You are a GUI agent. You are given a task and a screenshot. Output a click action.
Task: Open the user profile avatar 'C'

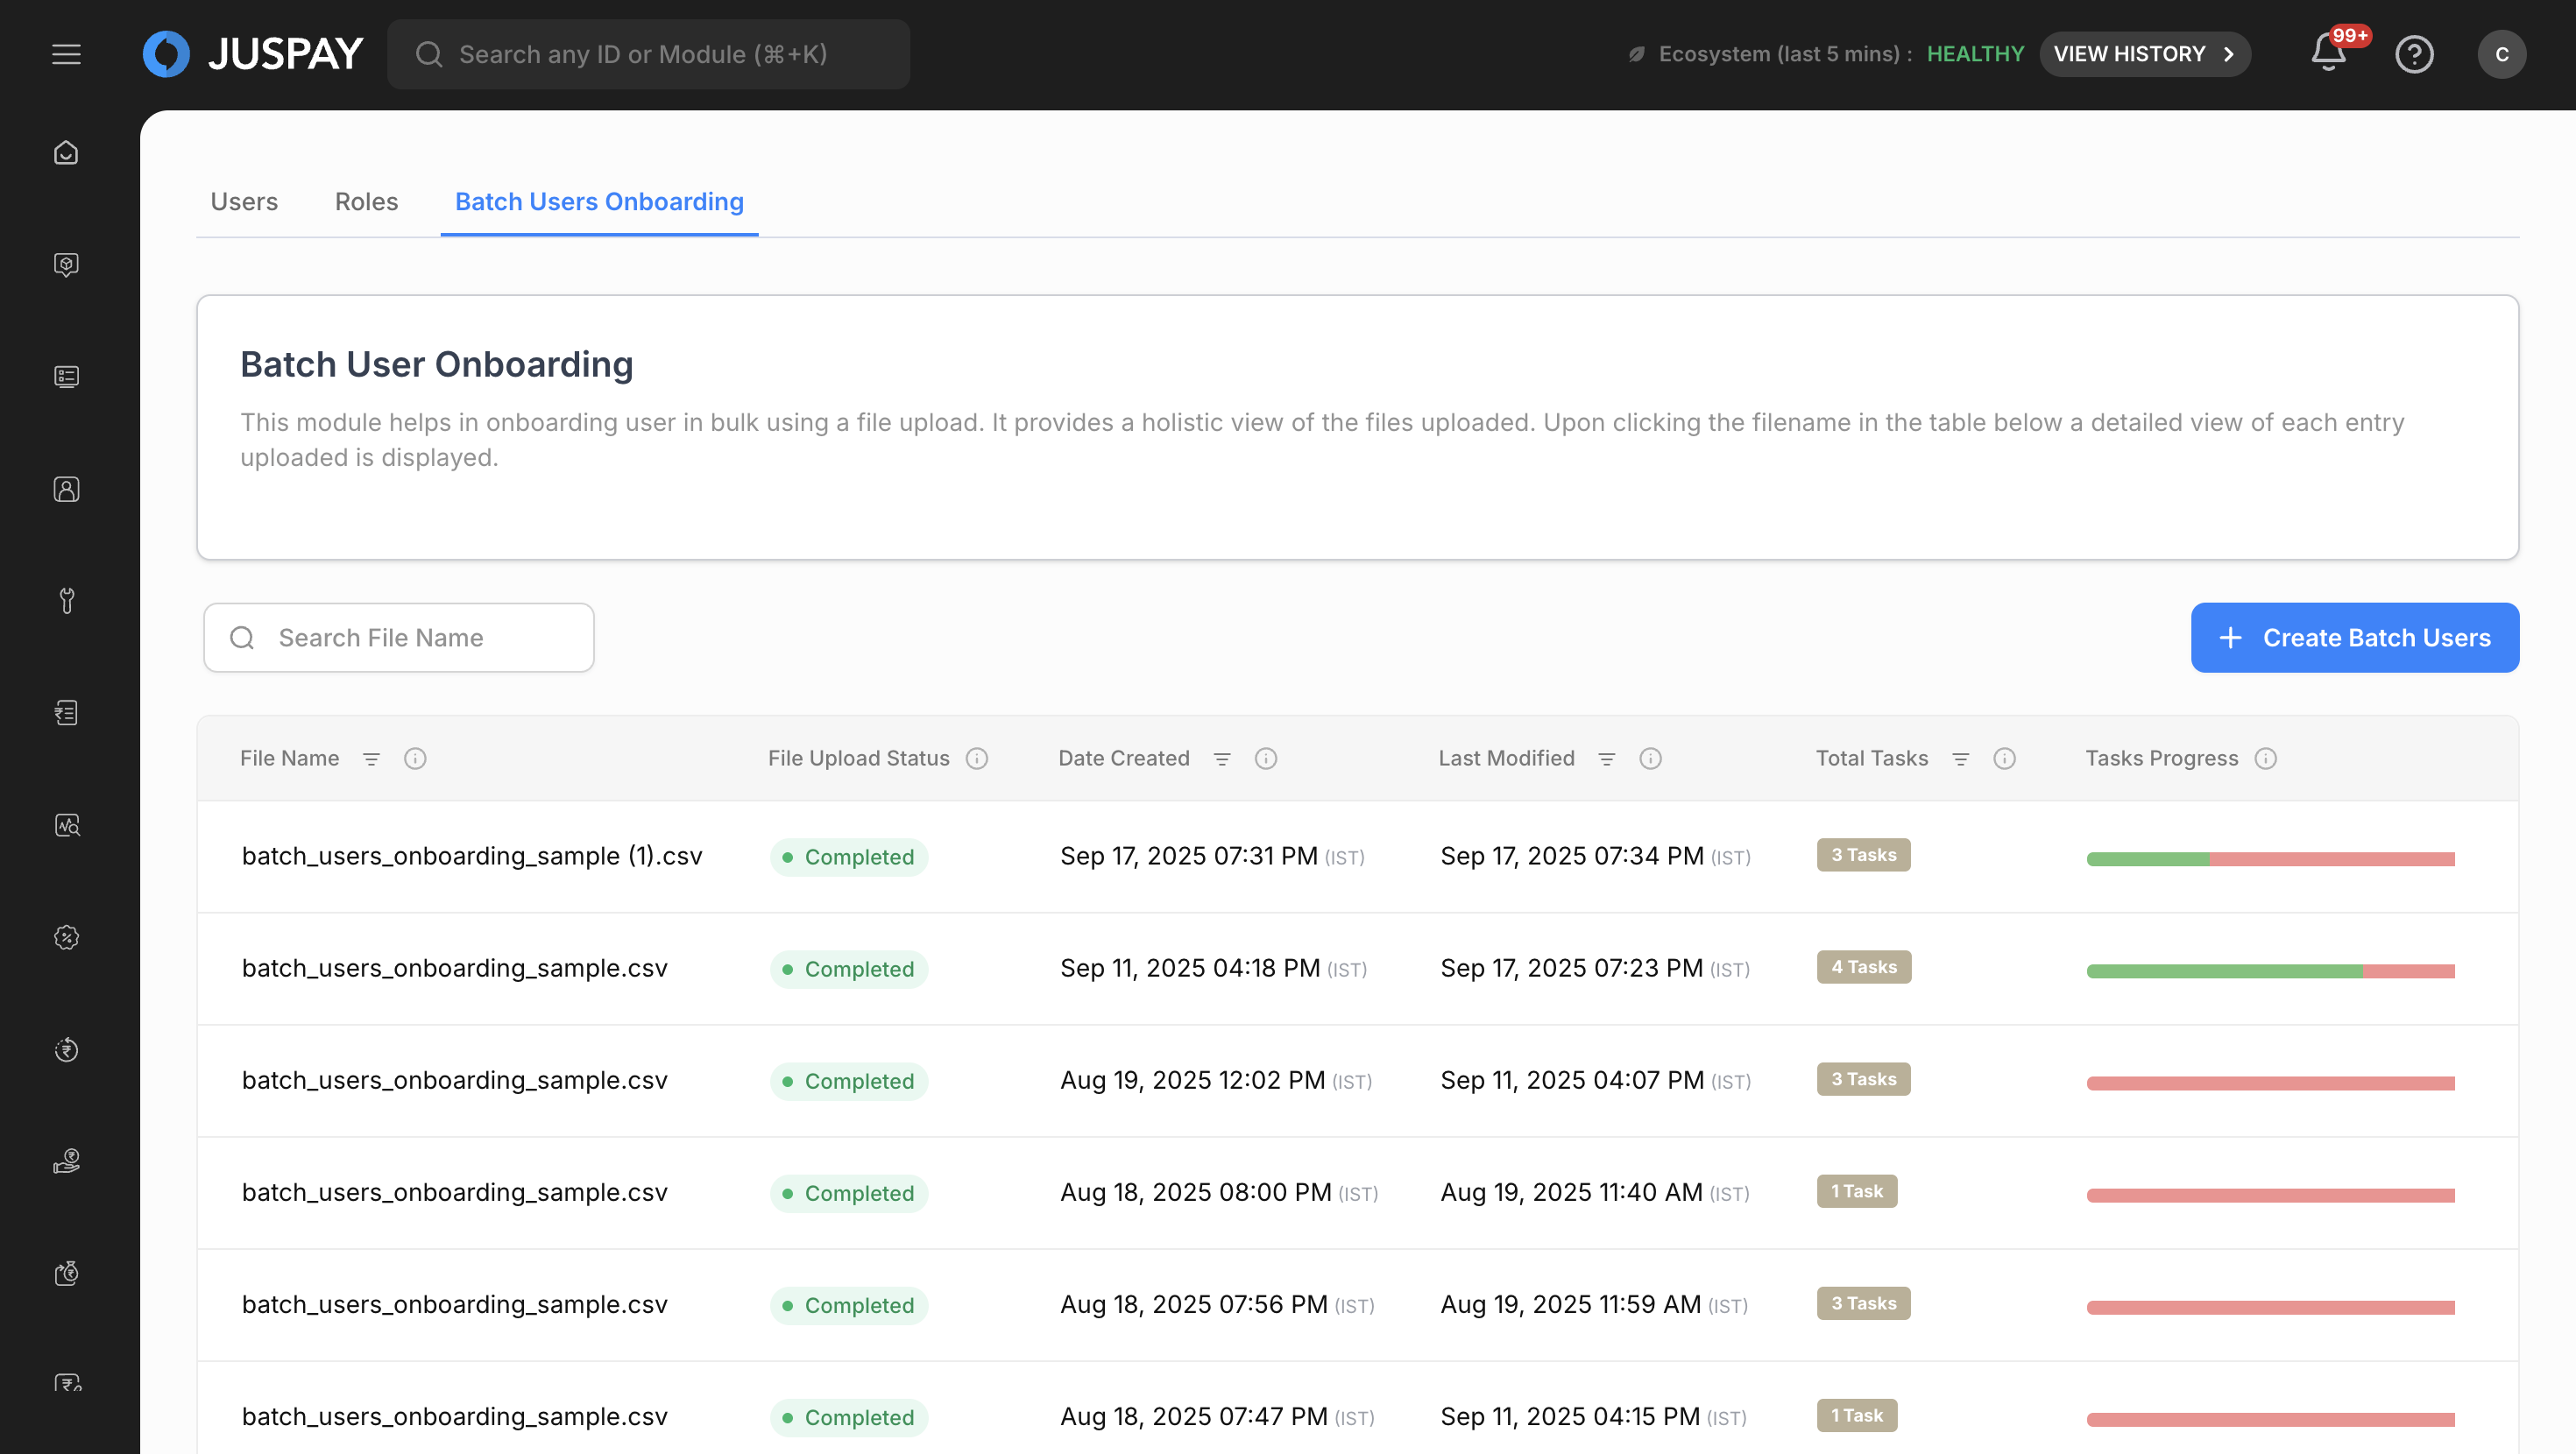click(x=2501, y=54)
